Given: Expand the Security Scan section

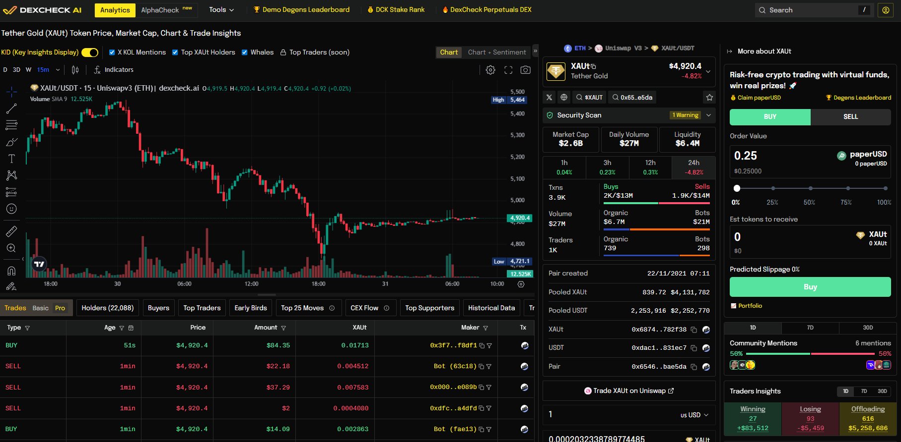Looking at the screenshot, I should [x=708, y=115].
